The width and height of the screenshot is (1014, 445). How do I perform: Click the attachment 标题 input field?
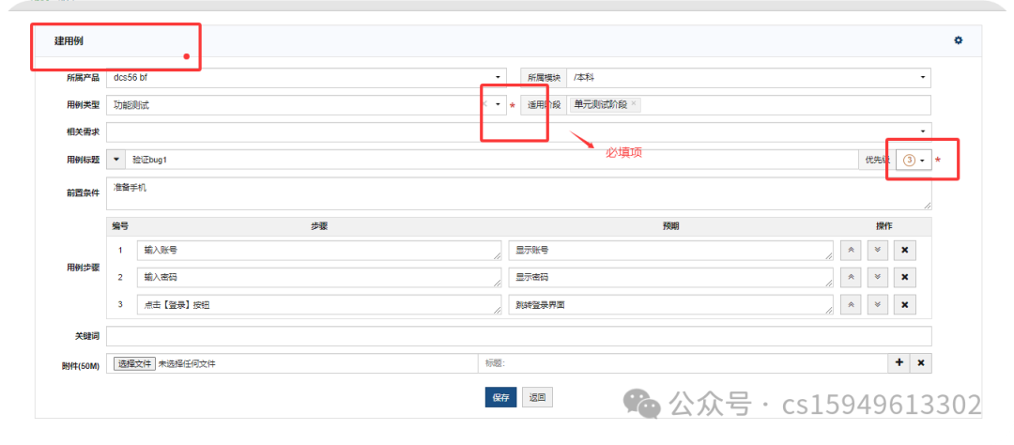pyautogui.click(x=683, y=363)
